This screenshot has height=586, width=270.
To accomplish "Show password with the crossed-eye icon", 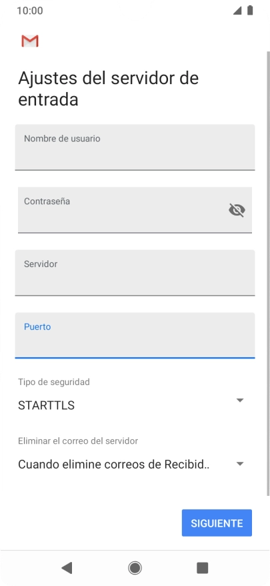I will click(237, 210).
